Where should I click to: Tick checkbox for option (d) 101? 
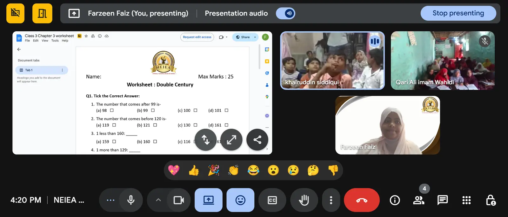click(x=226, y=111)
